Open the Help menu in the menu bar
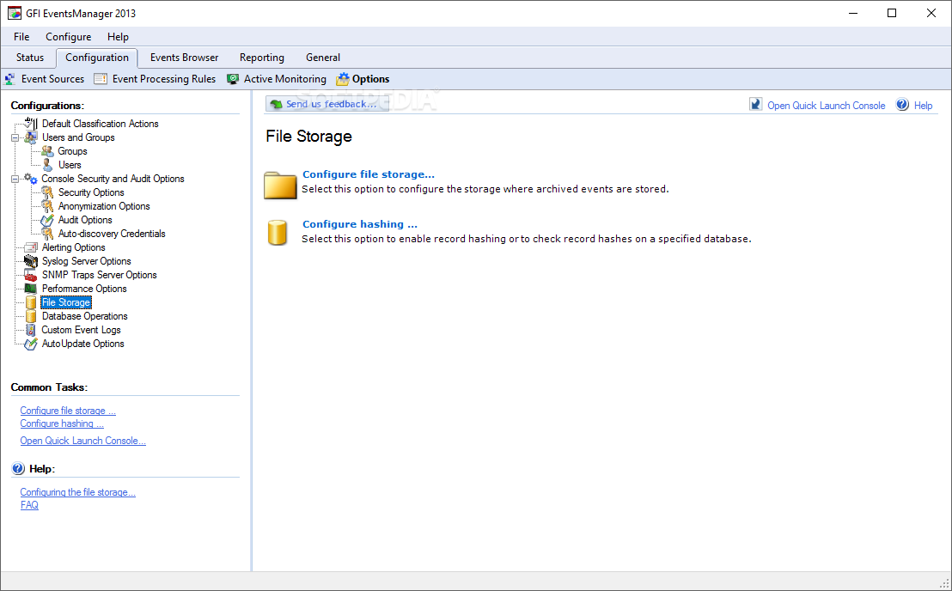Image resolution: width=952 pixels, height=591 pixels. [118, 36]
